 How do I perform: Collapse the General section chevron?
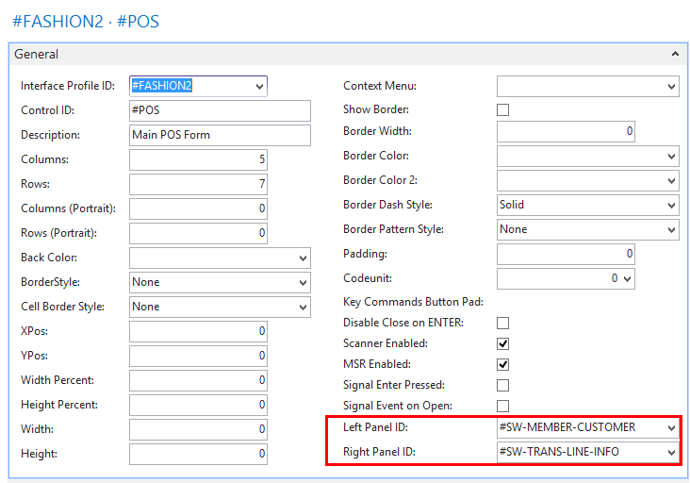tap(675, 55)
